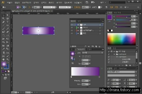Toggle checkmark of the last action row
This screenshot has width=142, height=94.
[109, 62]
